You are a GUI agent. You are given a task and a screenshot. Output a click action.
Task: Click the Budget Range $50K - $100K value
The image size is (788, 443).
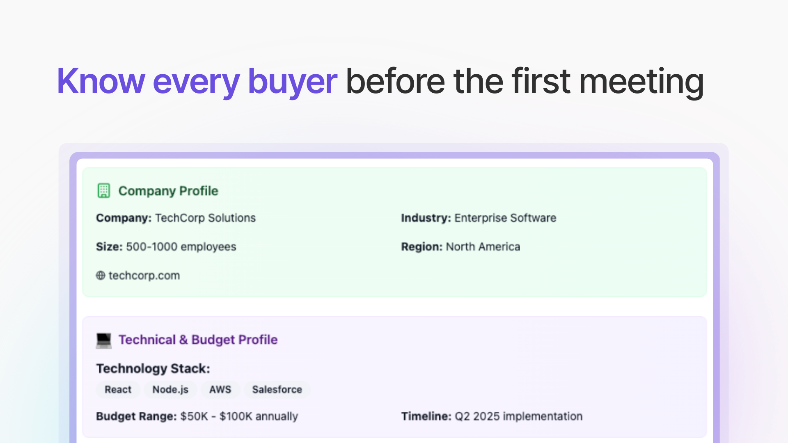[x=239, y=416]
